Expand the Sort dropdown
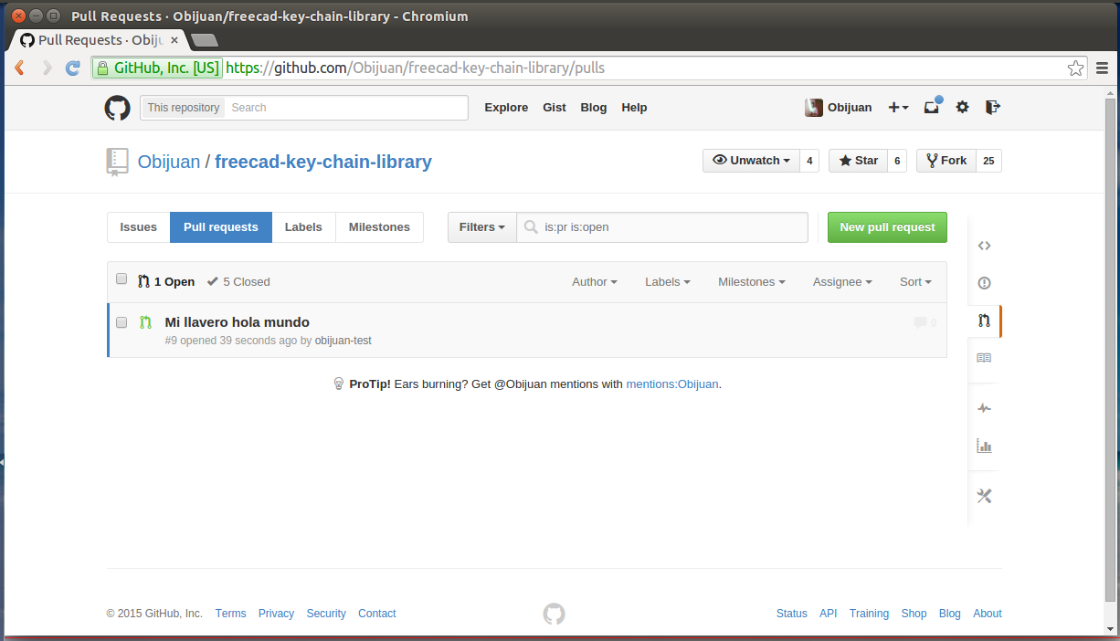 [x=914, y=282]
